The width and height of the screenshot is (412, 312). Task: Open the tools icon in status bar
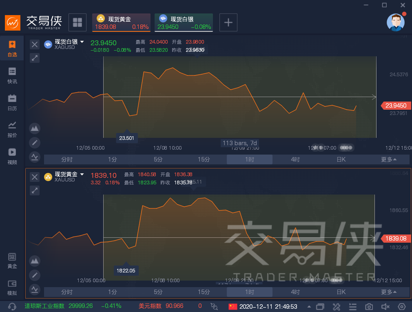click(337, 306)
